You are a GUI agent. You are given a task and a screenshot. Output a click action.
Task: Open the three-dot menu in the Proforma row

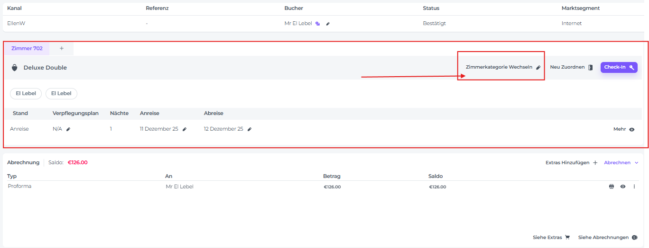(634, 186)
